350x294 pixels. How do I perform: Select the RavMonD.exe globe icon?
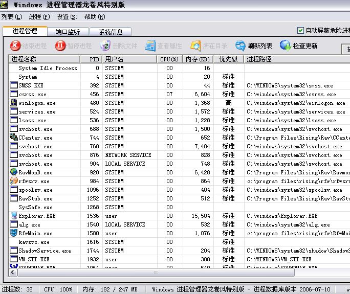pos(14,172)
